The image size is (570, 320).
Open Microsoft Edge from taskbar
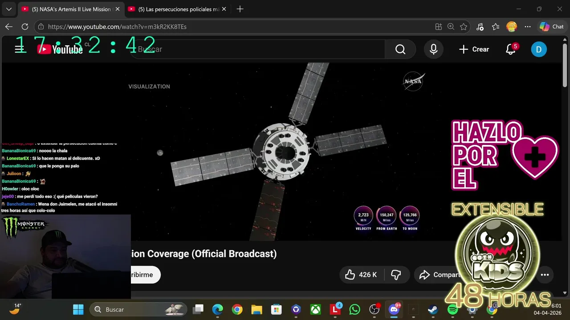[217, 309]
